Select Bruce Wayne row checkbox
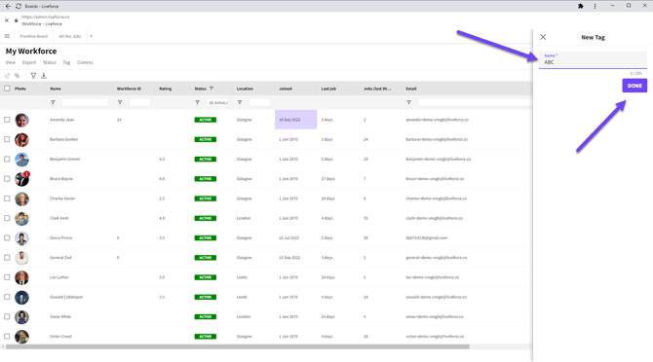 pos(7,179)
